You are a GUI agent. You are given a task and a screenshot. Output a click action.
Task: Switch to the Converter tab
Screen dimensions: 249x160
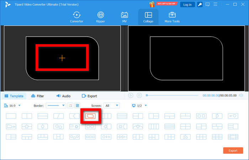[x=76, y=17]
